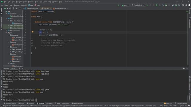Collapse the app module tree node
This screenshot has width=191, height=107.
point(4,11)
